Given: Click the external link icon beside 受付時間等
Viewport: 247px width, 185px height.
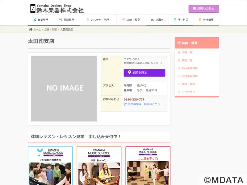Looking at the screenshot, I should 125,104.
